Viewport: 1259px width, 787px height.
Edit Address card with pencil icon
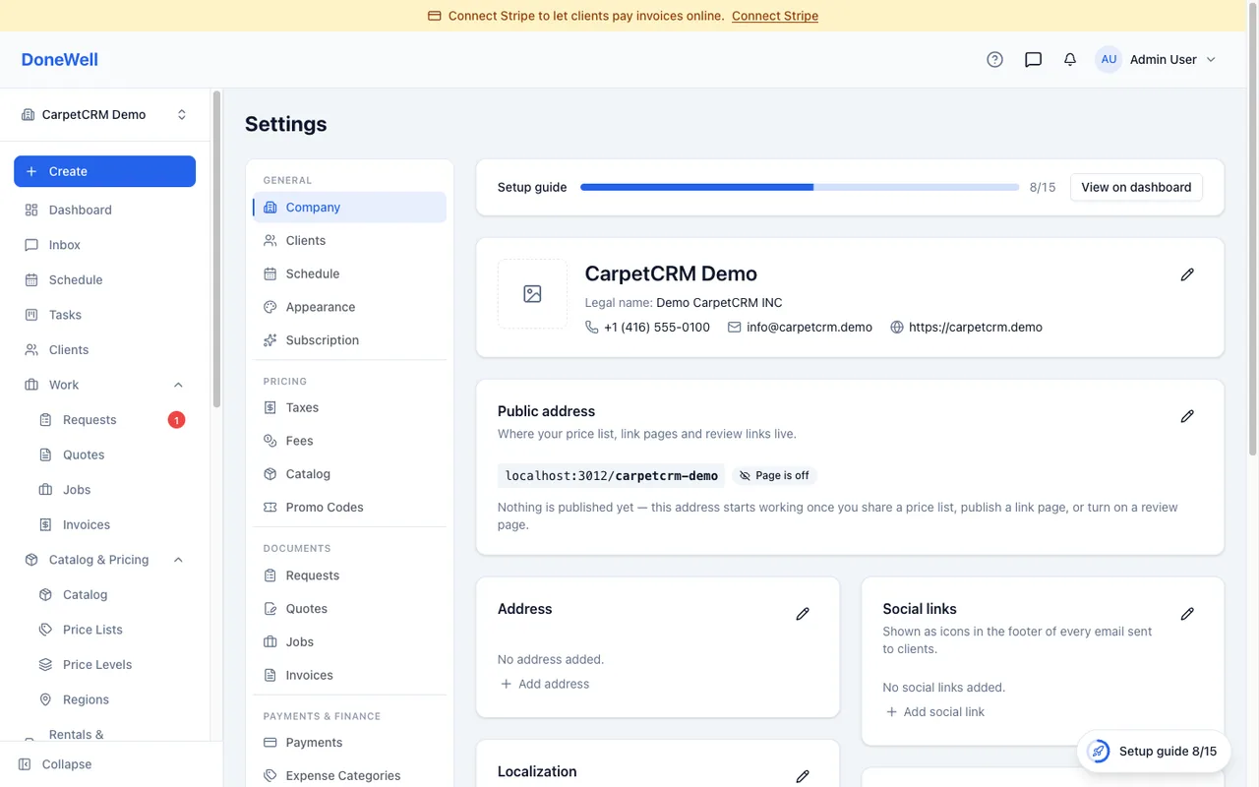tap(803, 614)
